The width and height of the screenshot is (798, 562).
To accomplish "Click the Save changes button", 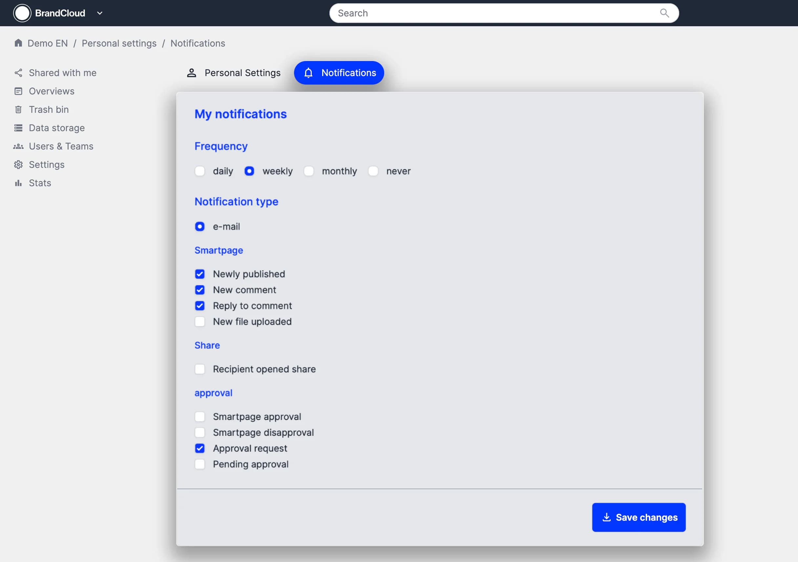I will coord(639,517).
